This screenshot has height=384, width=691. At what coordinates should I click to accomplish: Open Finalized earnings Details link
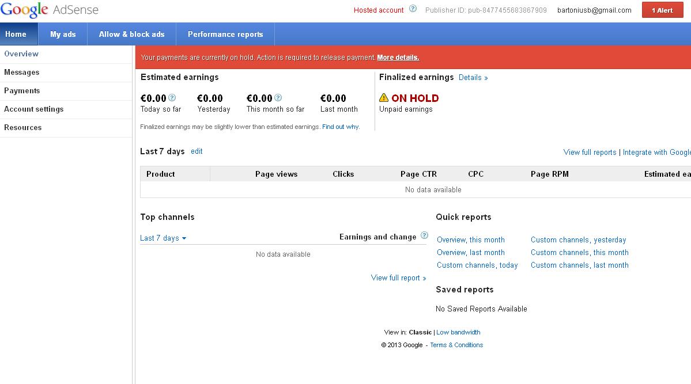coord(473,78)
